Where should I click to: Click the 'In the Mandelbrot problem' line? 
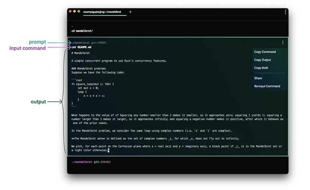tap(152, 131)
